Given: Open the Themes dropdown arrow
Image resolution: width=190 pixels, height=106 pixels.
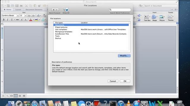Looking at the screenshot, I should [173, 16].
